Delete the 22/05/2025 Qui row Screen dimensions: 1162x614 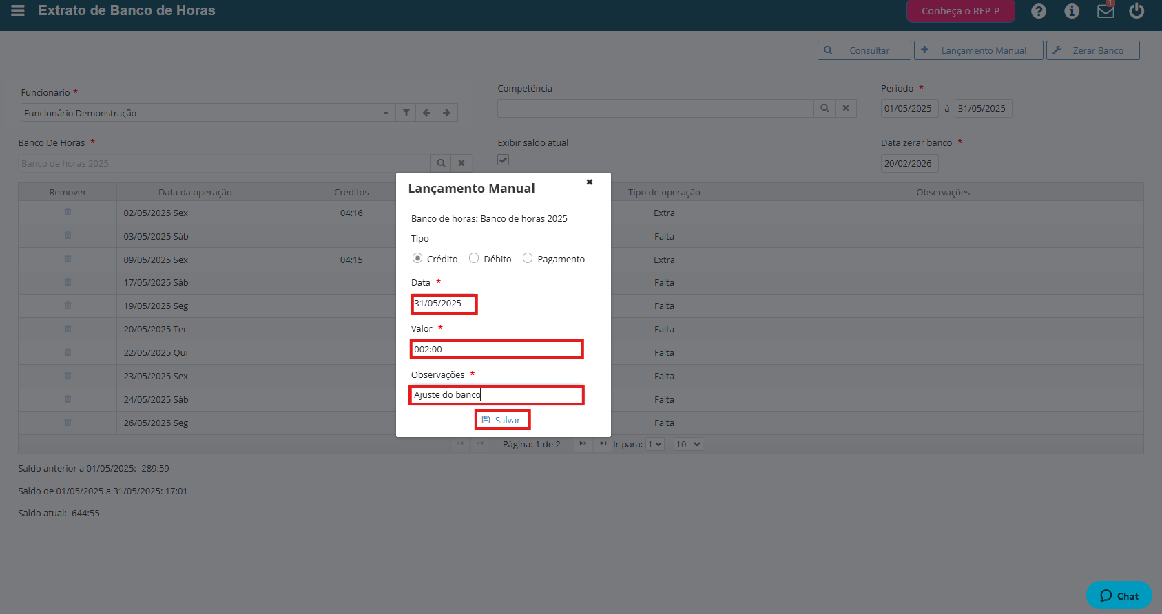68,352
